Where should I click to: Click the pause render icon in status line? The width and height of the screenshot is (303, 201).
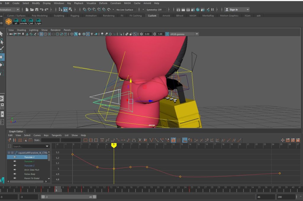212,10
